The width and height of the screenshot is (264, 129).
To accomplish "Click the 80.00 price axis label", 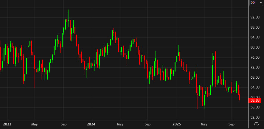I will pos(255,47).
